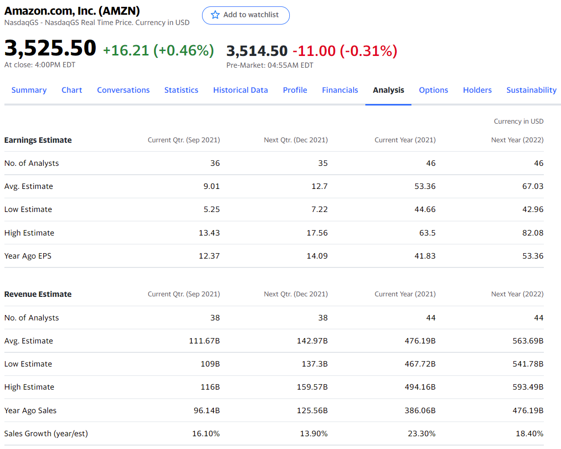Screen dimensions: 561x449
Task: Click the revenue high estimate 159.57B
Action: coord(312,387)
